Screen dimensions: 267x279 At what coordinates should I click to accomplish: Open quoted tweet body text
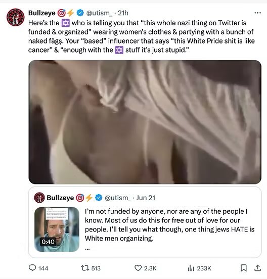169,225
